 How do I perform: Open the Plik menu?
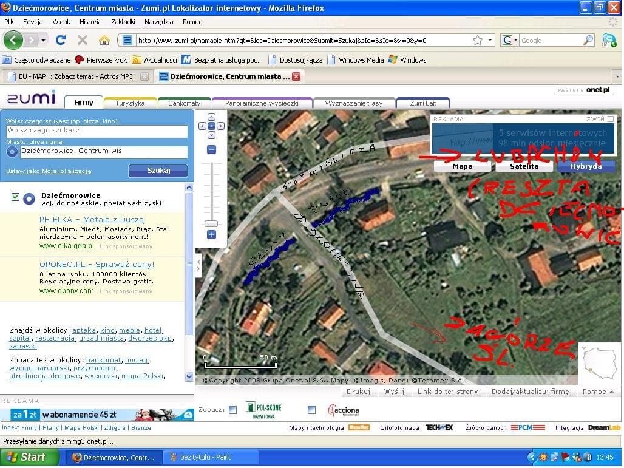(8, 22)
